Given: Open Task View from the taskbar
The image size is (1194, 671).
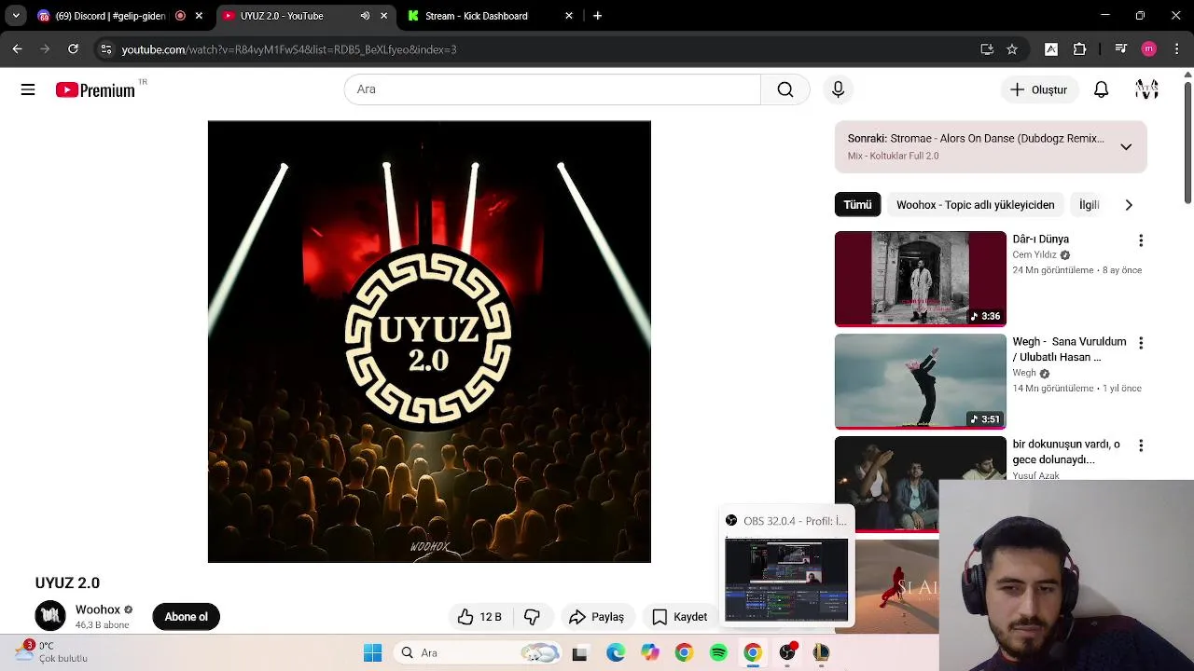Looking at the screenshot, I should 579,653.
